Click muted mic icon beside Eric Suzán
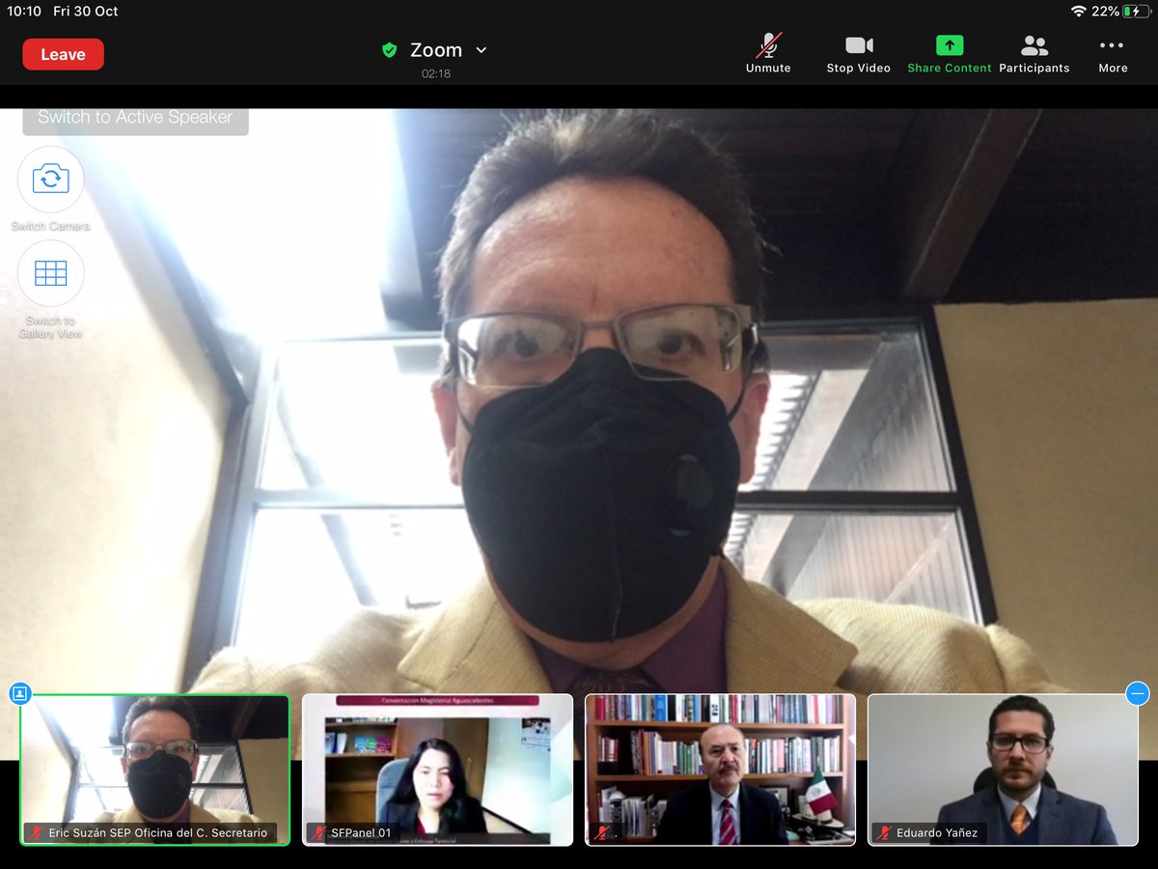 click(36, 832)
